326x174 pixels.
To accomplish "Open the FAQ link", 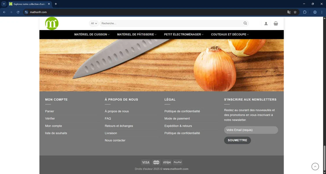I will point(108,119).
